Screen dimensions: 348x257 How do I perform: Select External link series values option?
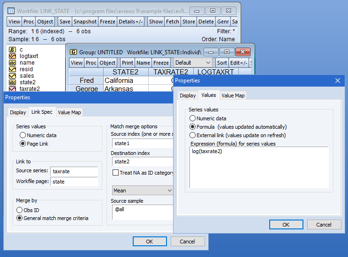[192, 135]
